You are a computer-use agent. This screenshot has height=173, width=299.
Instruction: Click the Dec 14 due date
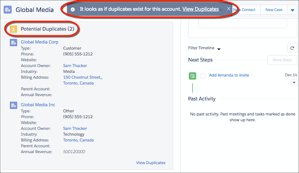click(x=291, y=75)
